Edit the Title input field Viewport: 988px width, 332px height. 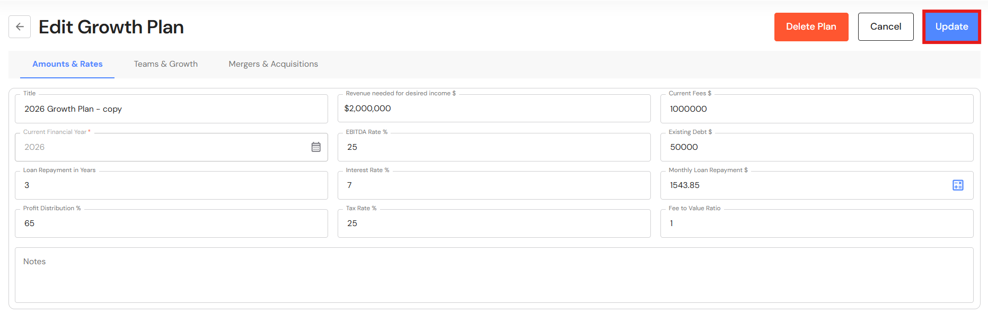[x=171, y=109]
